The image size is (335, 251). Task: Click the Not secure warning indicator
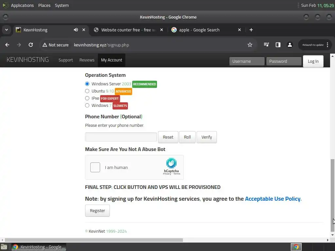click(56, 45)
